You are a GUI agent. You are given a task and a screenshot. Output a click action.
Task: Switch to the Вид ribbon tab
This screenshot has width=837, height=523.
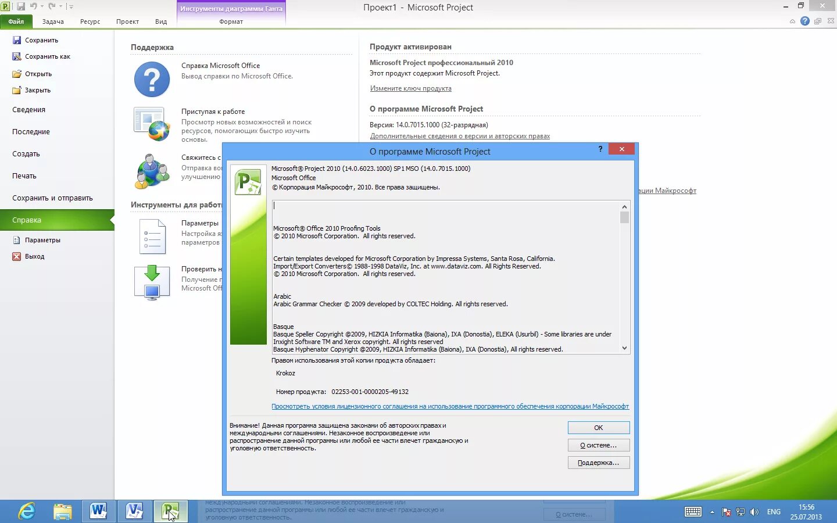tap(161, 22)
